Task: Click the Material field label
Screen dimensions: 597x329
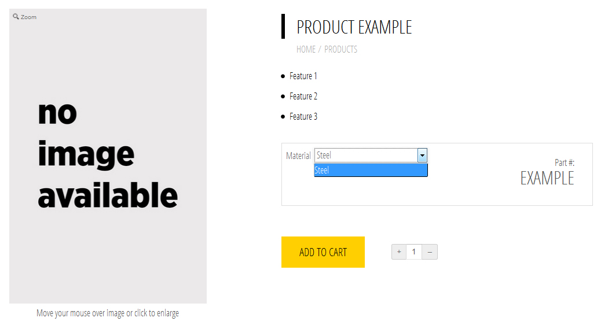Action: point(298,156)
